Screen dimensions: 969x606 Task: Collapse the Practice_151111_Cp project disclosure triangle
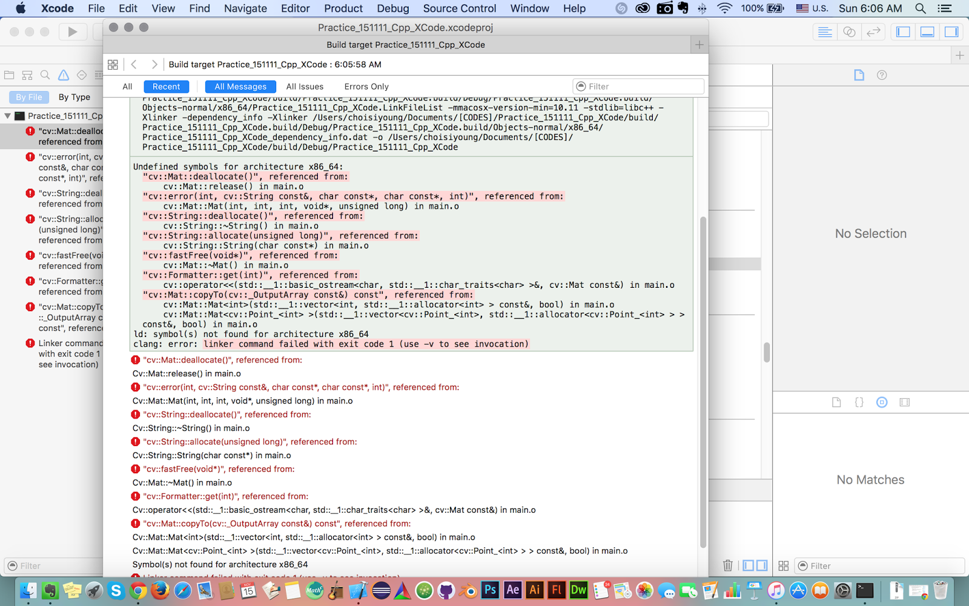coord(8,116)
